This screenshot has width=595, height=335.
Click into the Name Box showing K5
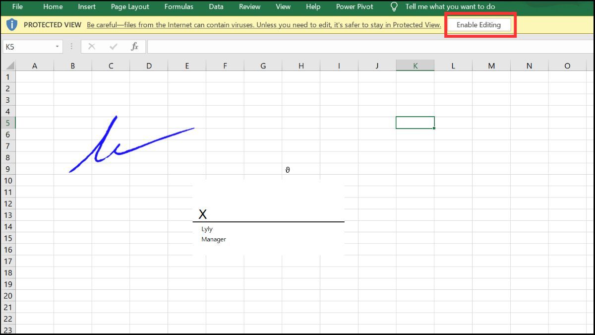(x=27, y=47)
